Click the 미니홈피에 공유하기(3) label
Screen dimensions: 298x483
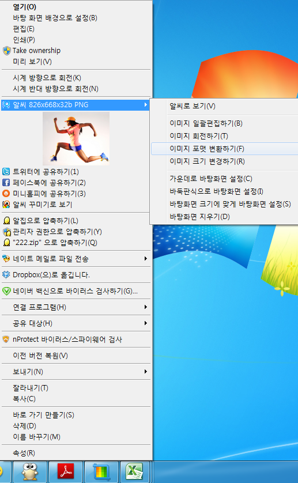(x=49, y=194)
